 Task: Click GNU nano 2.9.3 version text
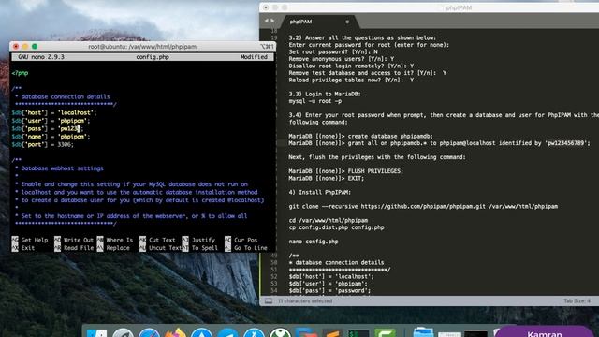pos(41,57)
